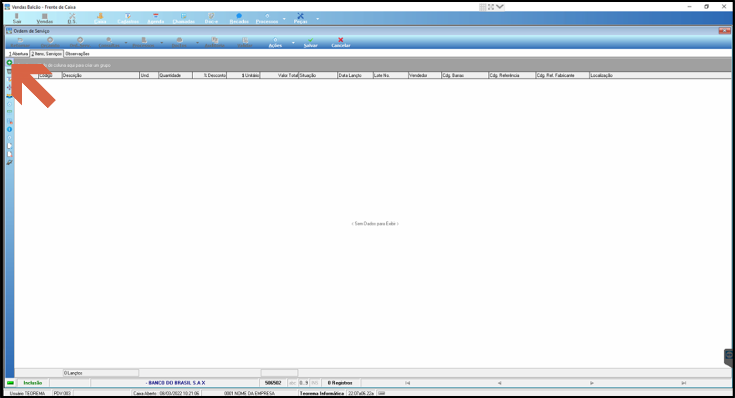
Task: Click BANCO DO BRASIL S.A X status text
Action: [x=176, y=383]
